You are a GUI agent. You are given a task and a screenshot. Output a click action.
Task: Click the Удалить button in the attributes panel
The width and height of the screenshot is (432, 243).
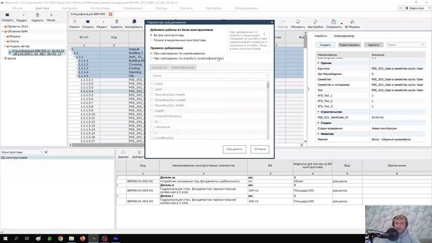373,45
